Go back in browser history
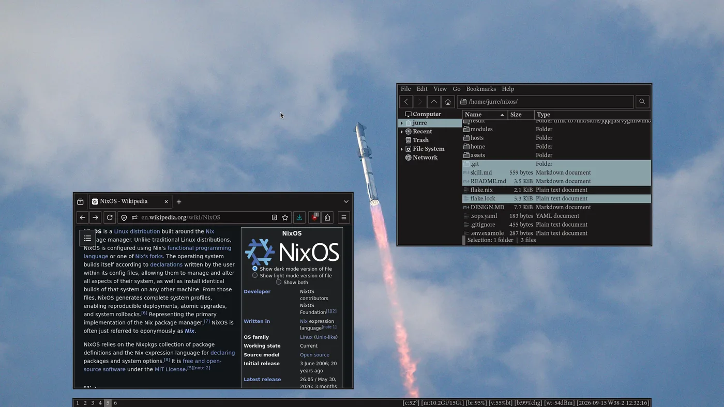The height and width of the screenshot is (407, 724). click(82, 217)
